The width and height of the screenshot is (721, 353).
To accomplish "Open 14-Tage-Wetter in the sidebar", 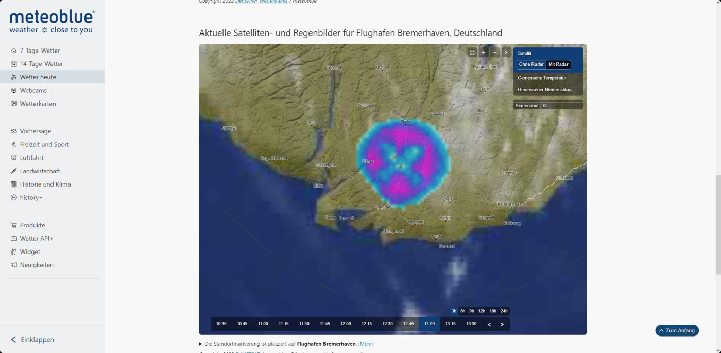I will (41, 64).
